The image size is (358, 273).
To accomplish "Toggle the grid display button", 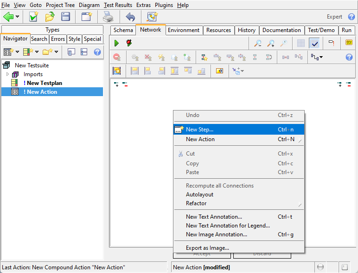I will 301,43.
